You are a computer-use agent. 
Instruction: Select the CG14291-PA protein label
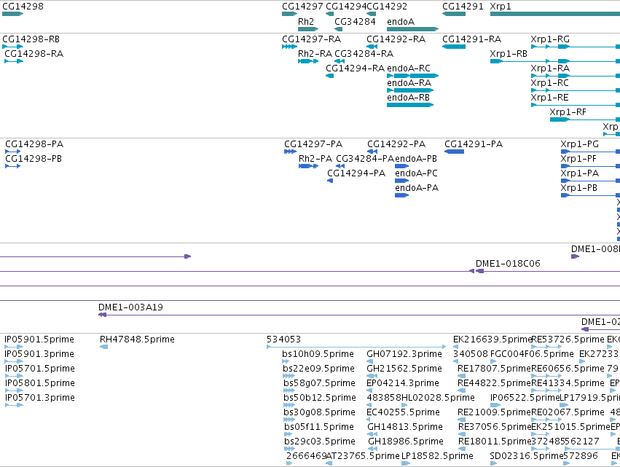[x=474, y=144]
